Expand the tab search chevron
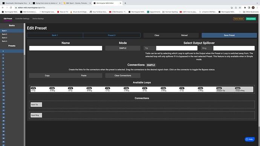 point(257,3)
